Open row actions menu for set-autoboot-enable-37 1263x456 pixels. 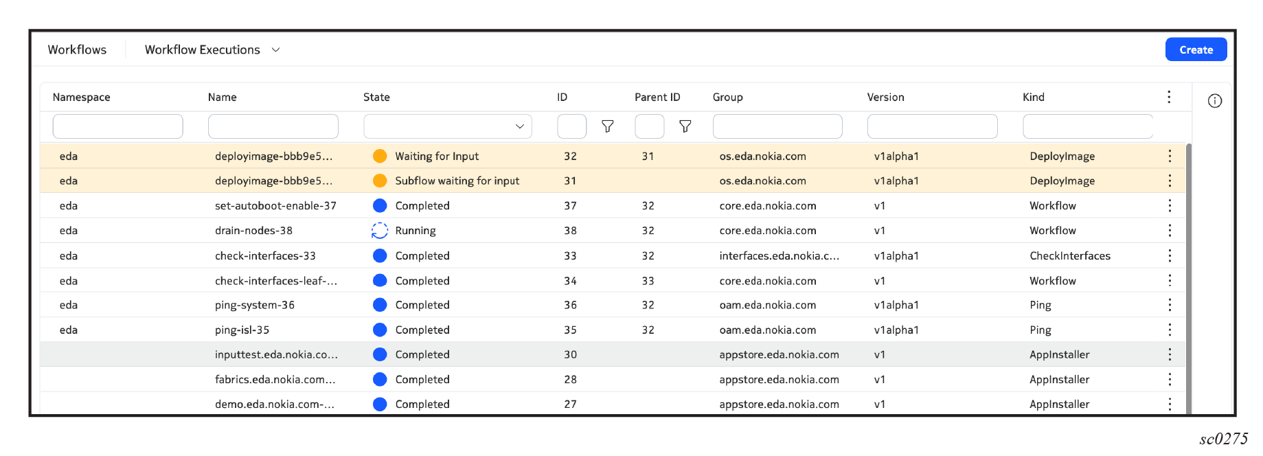(x=1169, y=206)
